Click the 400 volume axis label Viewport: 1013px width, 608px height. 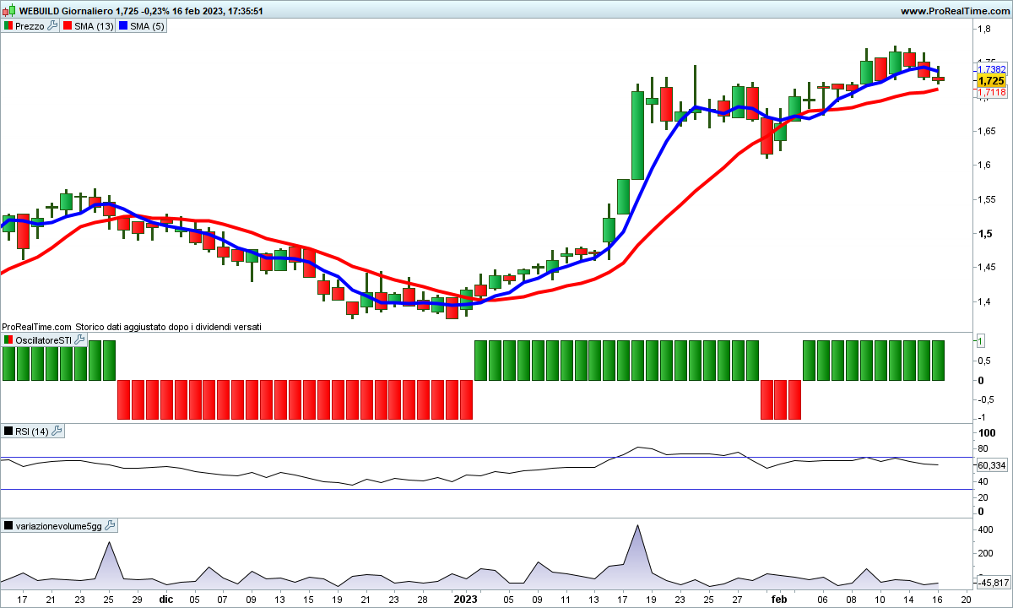[x=986, y=529]
